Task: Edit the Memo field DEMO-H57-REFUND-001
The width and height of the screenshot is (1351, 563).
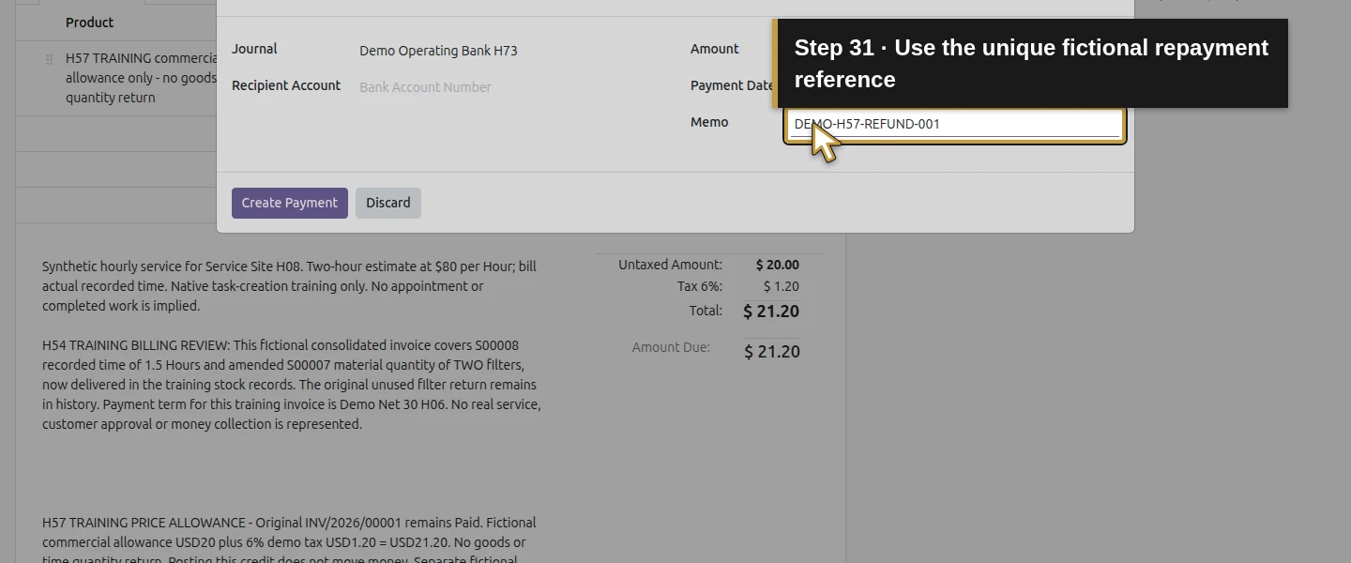Action: coord(955,125)
